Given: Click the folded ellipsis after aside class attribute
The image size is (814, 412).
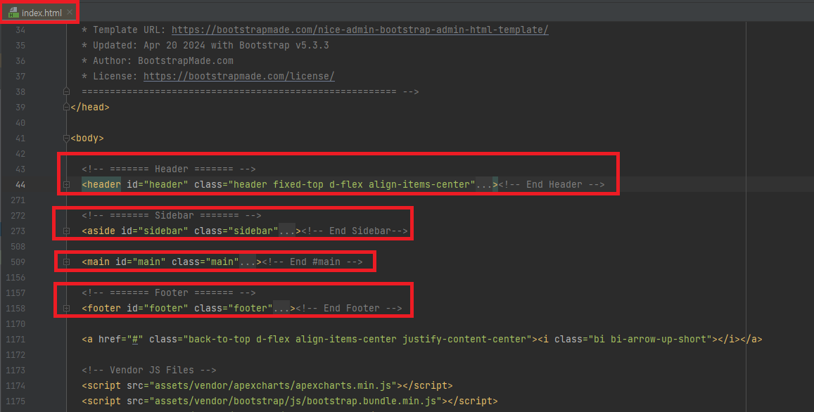Looking at the screenshot, I should (287, 231).
